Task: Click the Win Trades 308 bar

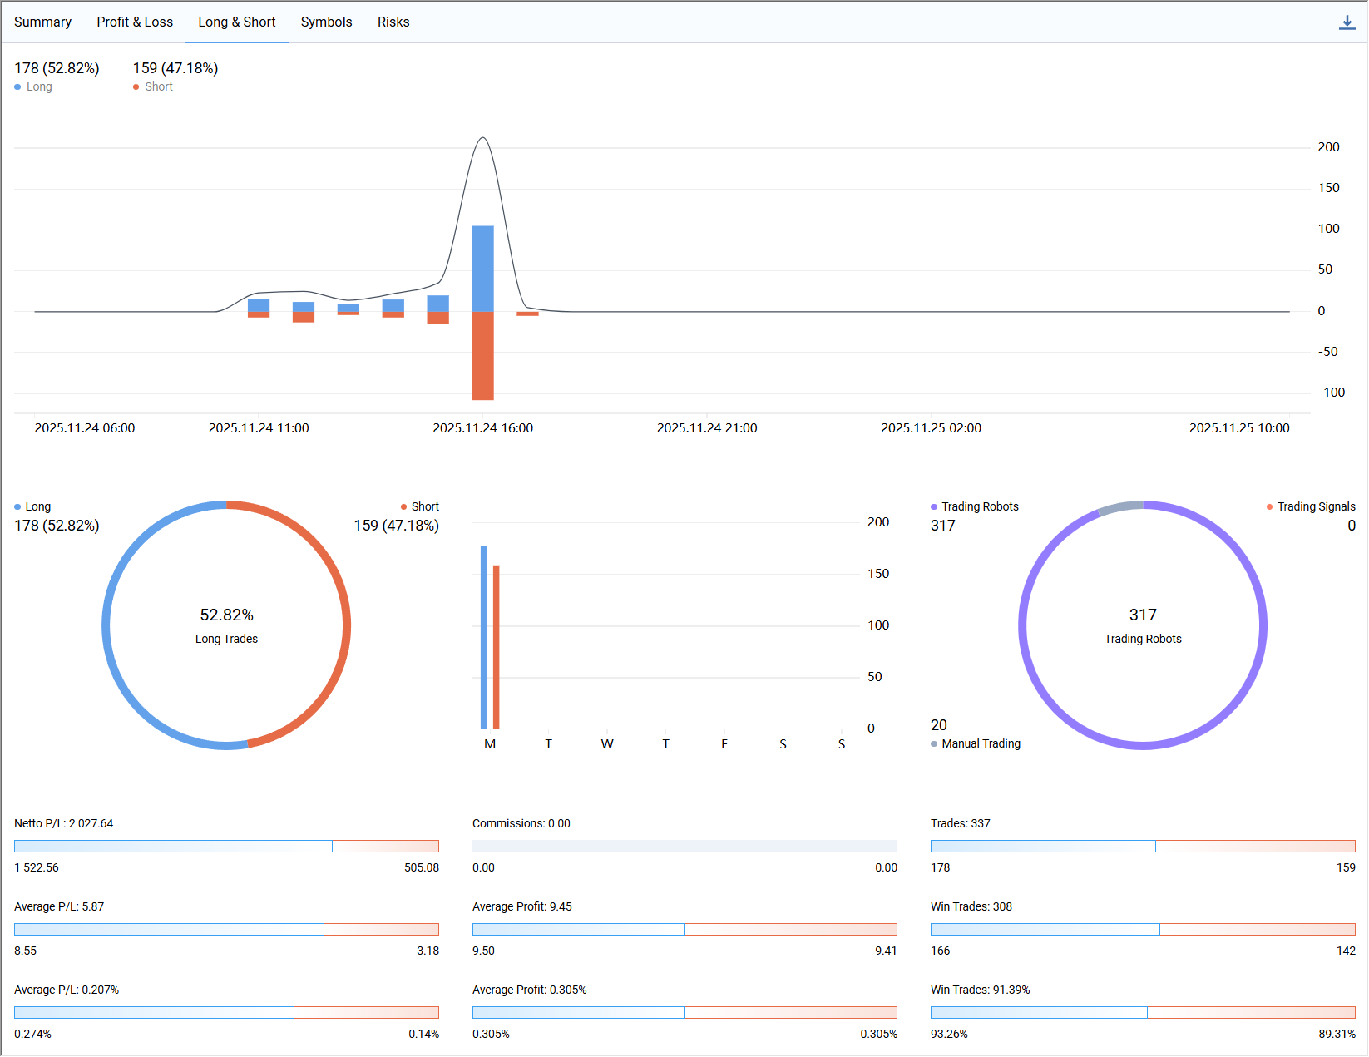Action: click(1142, 929)
